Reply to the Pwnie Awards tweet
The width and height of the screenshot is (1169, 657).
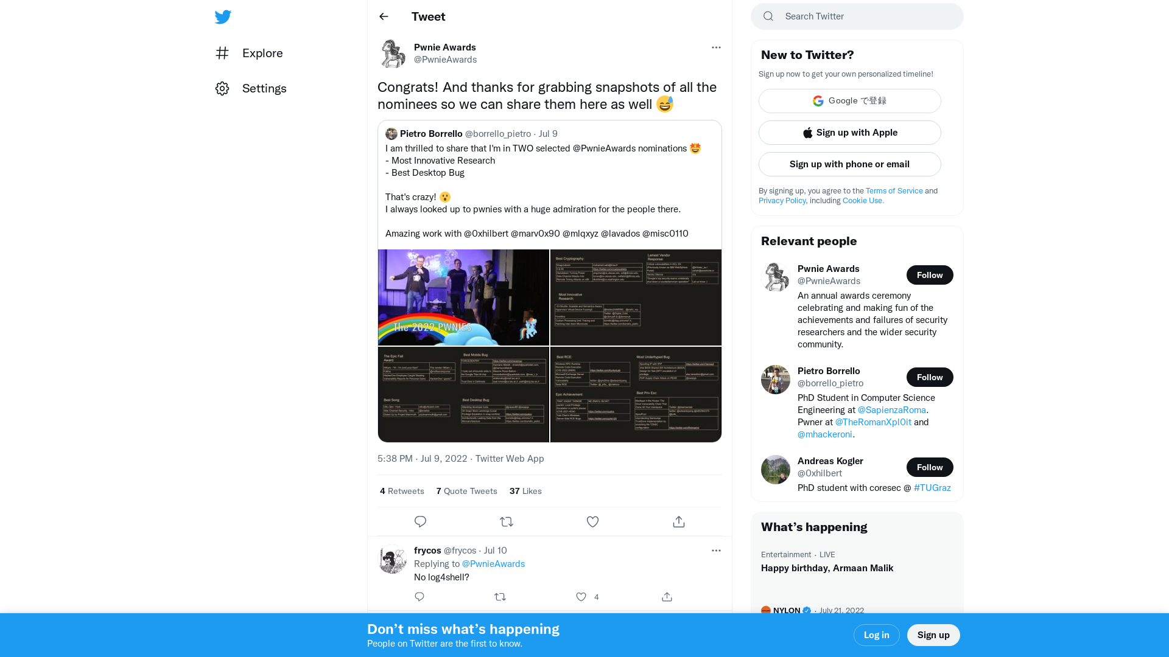point(420,522)
